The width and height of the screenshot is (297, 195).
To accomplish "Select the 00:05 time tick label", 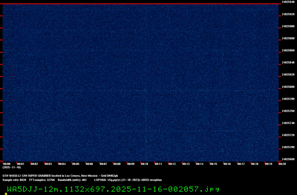I will [x=76, y=164].
